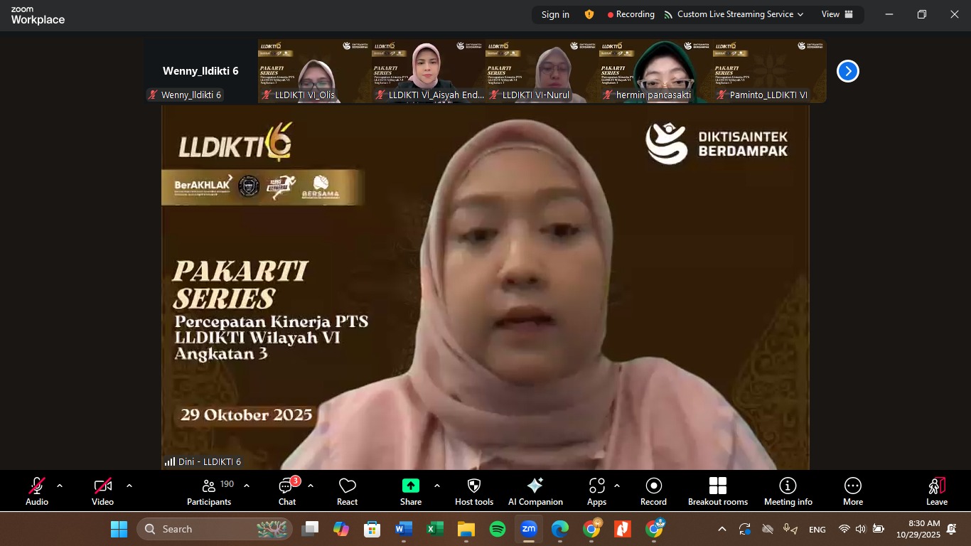Open the View layout menu
The width and height of the screenshot is (971, 546).
[x=837, y=14]
